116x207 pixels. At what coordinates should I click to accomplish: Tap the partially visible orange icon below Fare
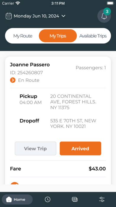tap(14, 183)
